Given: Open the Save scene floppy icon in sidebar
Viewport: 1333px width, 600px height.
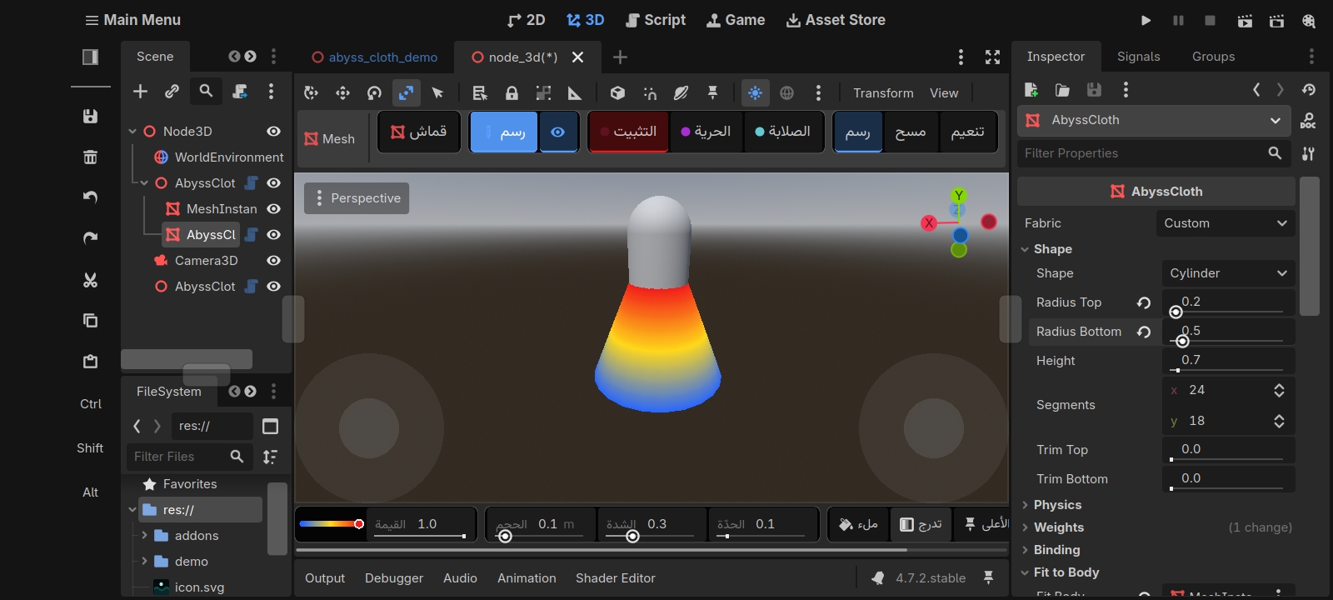Looking at the screenshot, I should 91,117.
